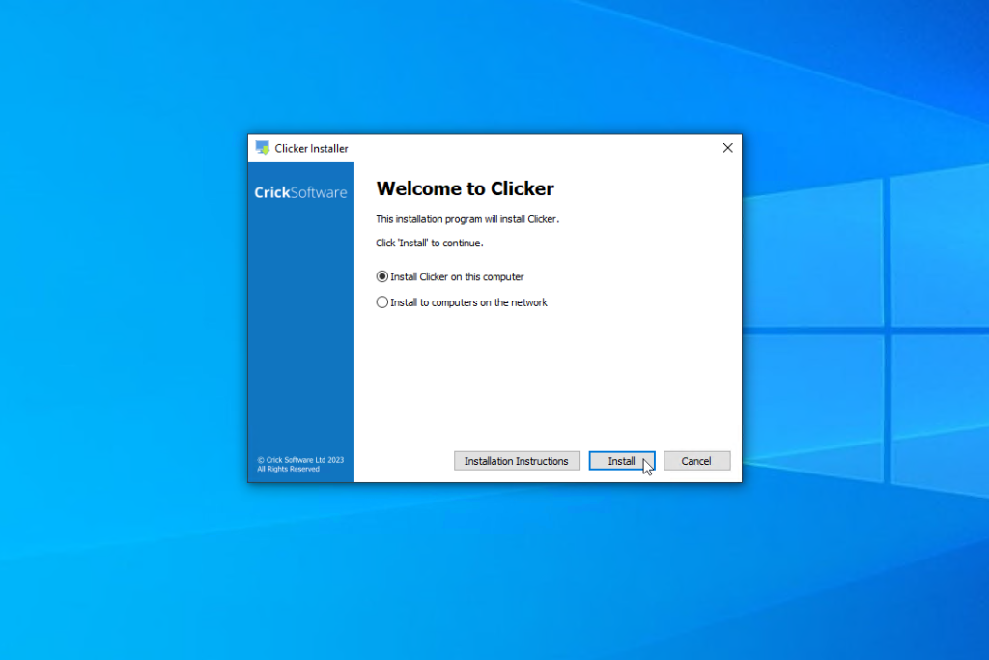Click the blank white area below the radio options
The width and height of the screenshot is (989, 660).
pyautogui.click(x=548, y=379)
